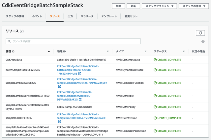Click the 状況の理由 column header

198,52
